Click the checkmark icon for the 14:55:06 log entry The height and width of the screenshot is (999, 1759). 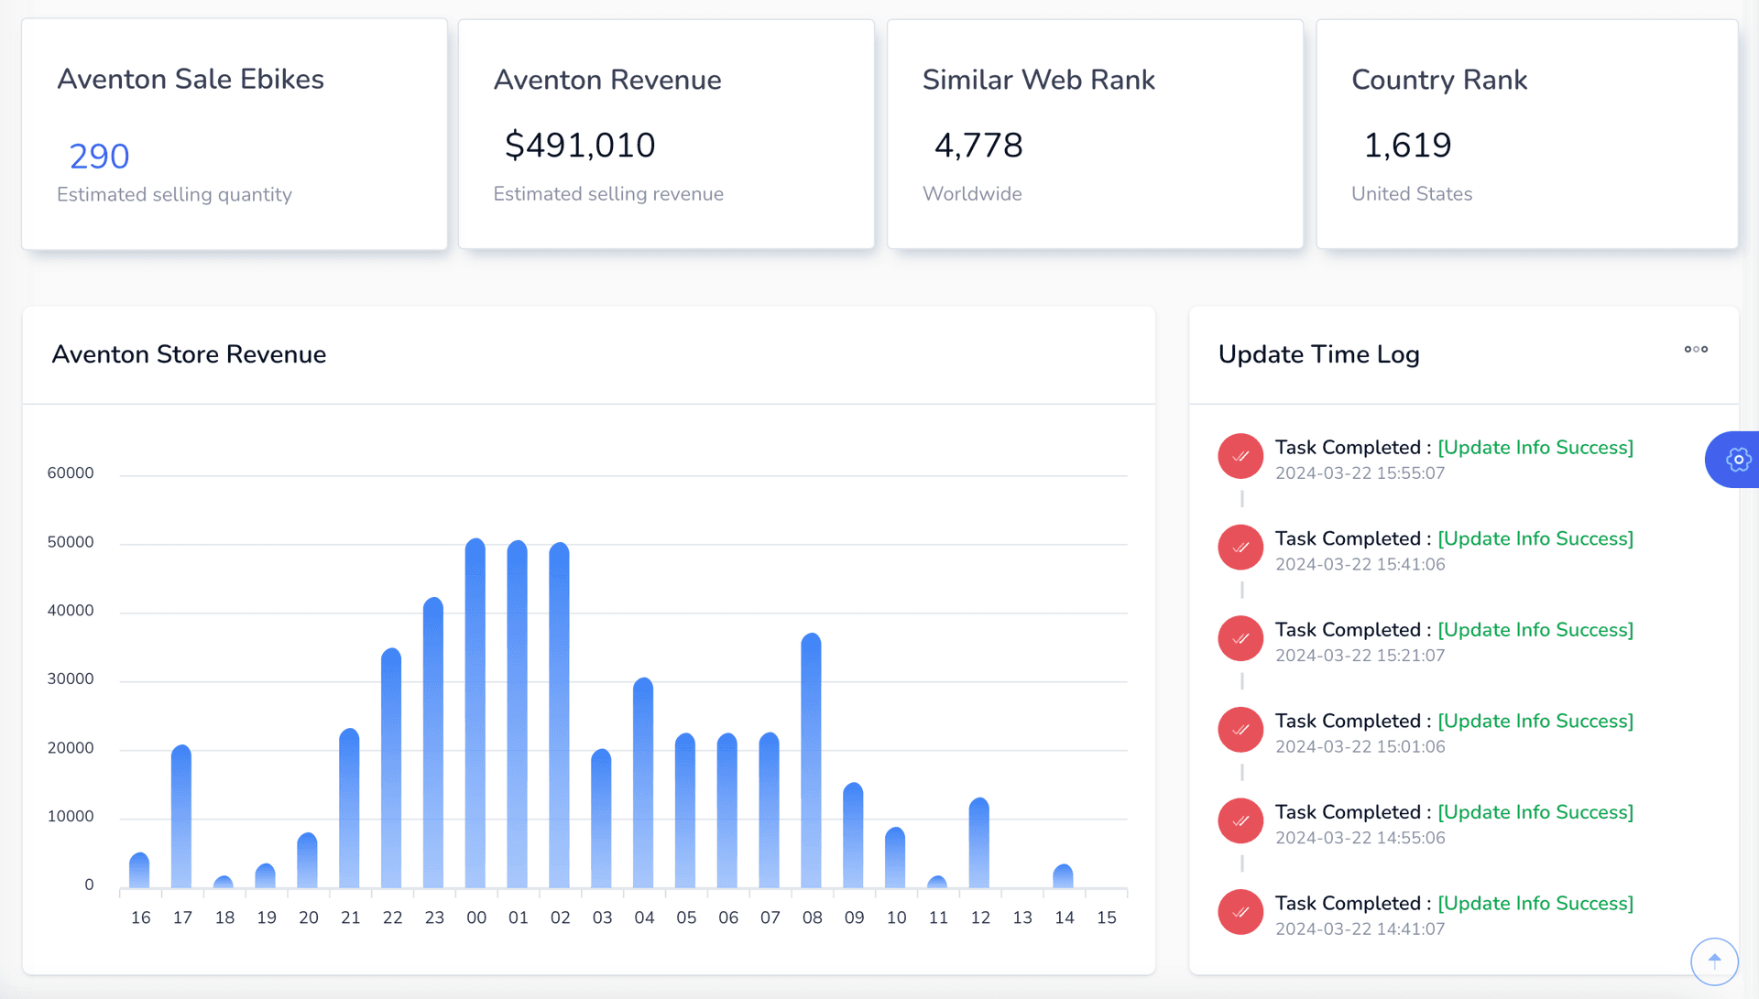[1240, 820]
